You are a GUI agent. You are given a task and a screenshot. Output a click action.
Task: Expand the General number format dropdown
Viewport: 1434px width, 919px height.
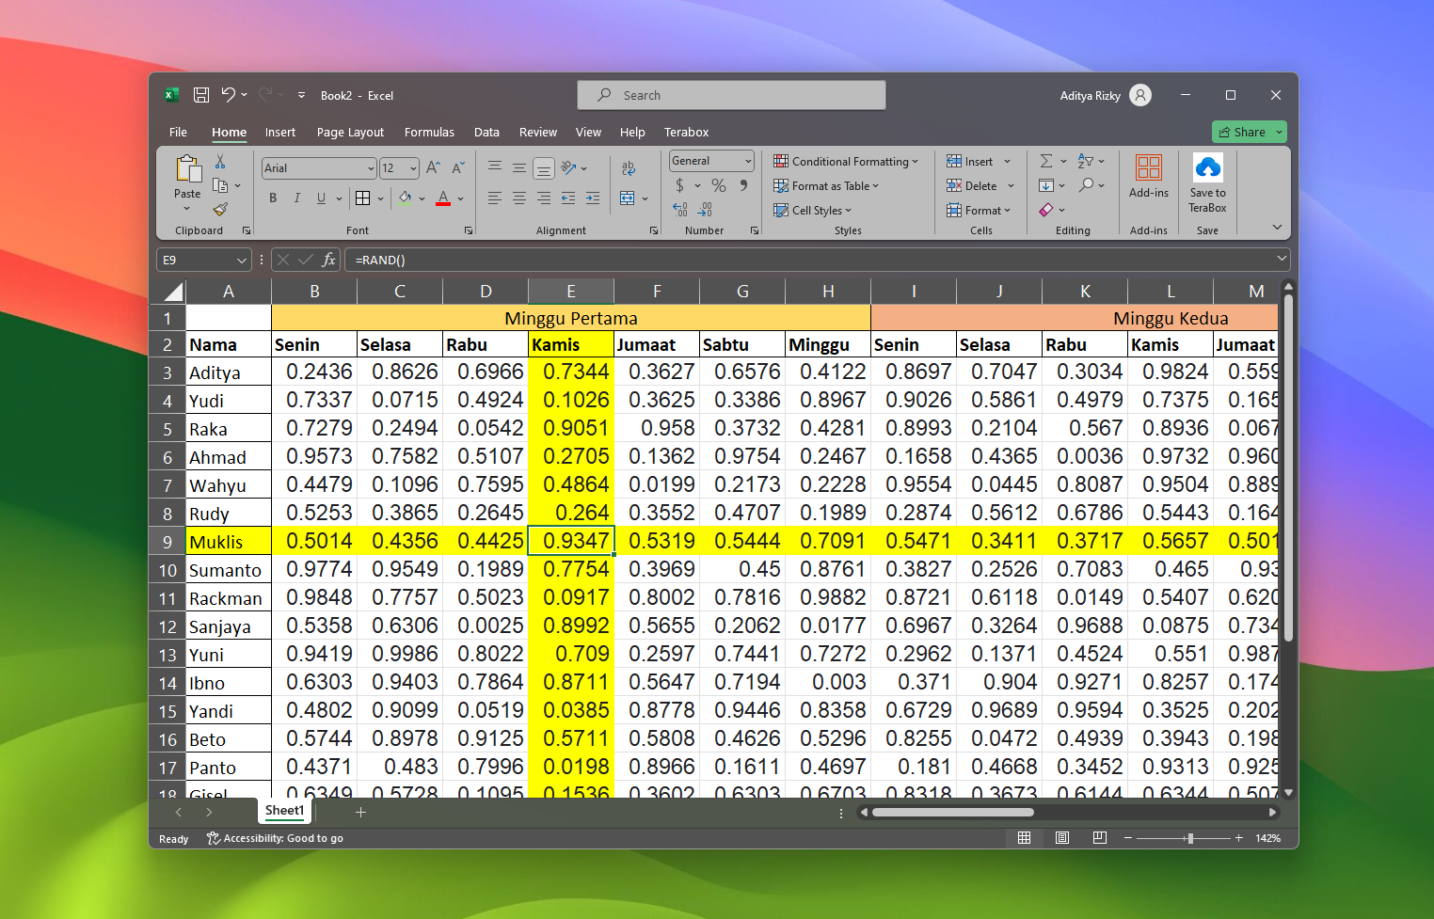[748, 162]
